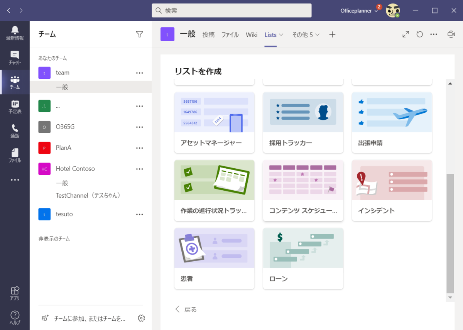Click the 戻る back link
The width and height of the screenshot is (463, 330).
click(186, 309)
